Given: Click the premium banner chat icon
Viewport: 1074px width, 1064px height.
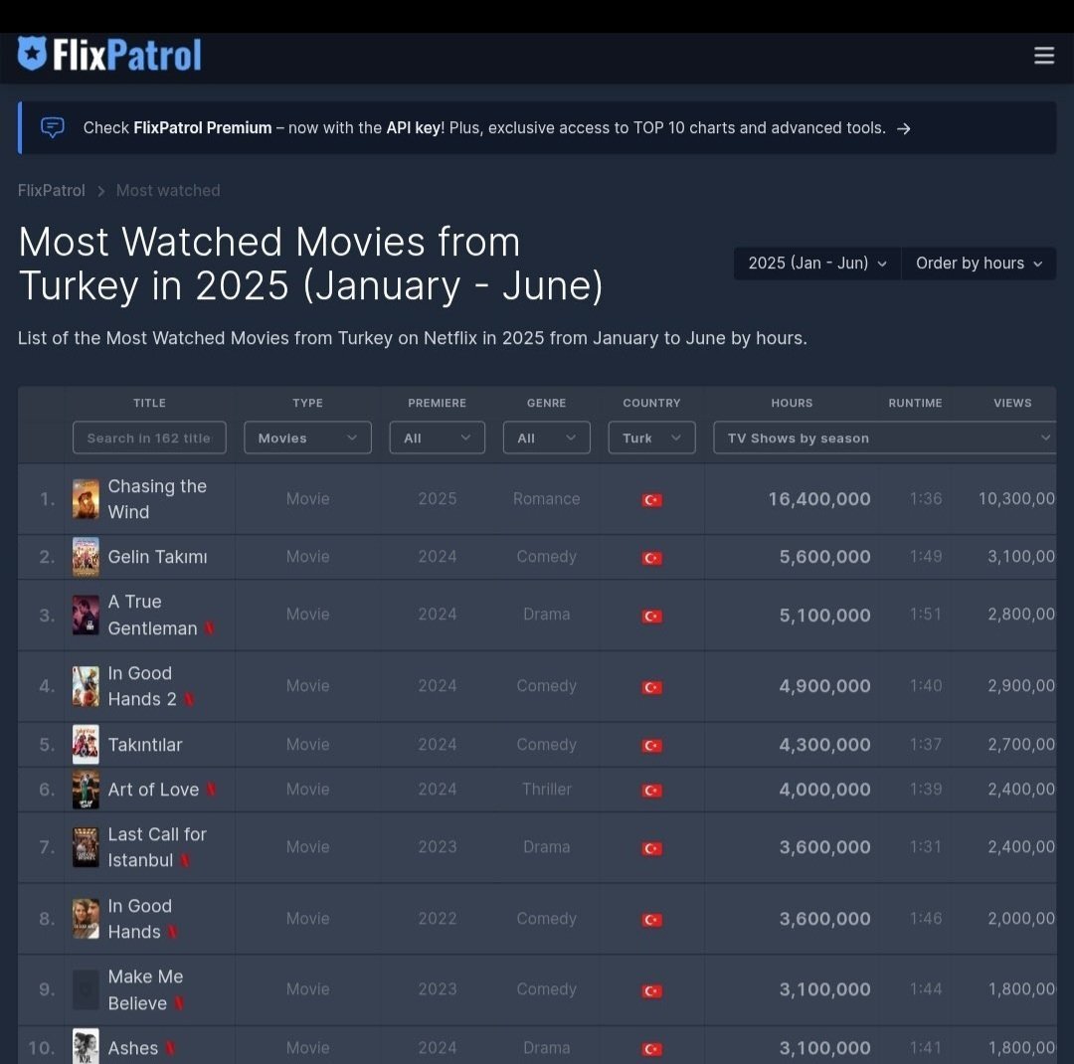Looking at the screenshot, I should coord(53,127).
